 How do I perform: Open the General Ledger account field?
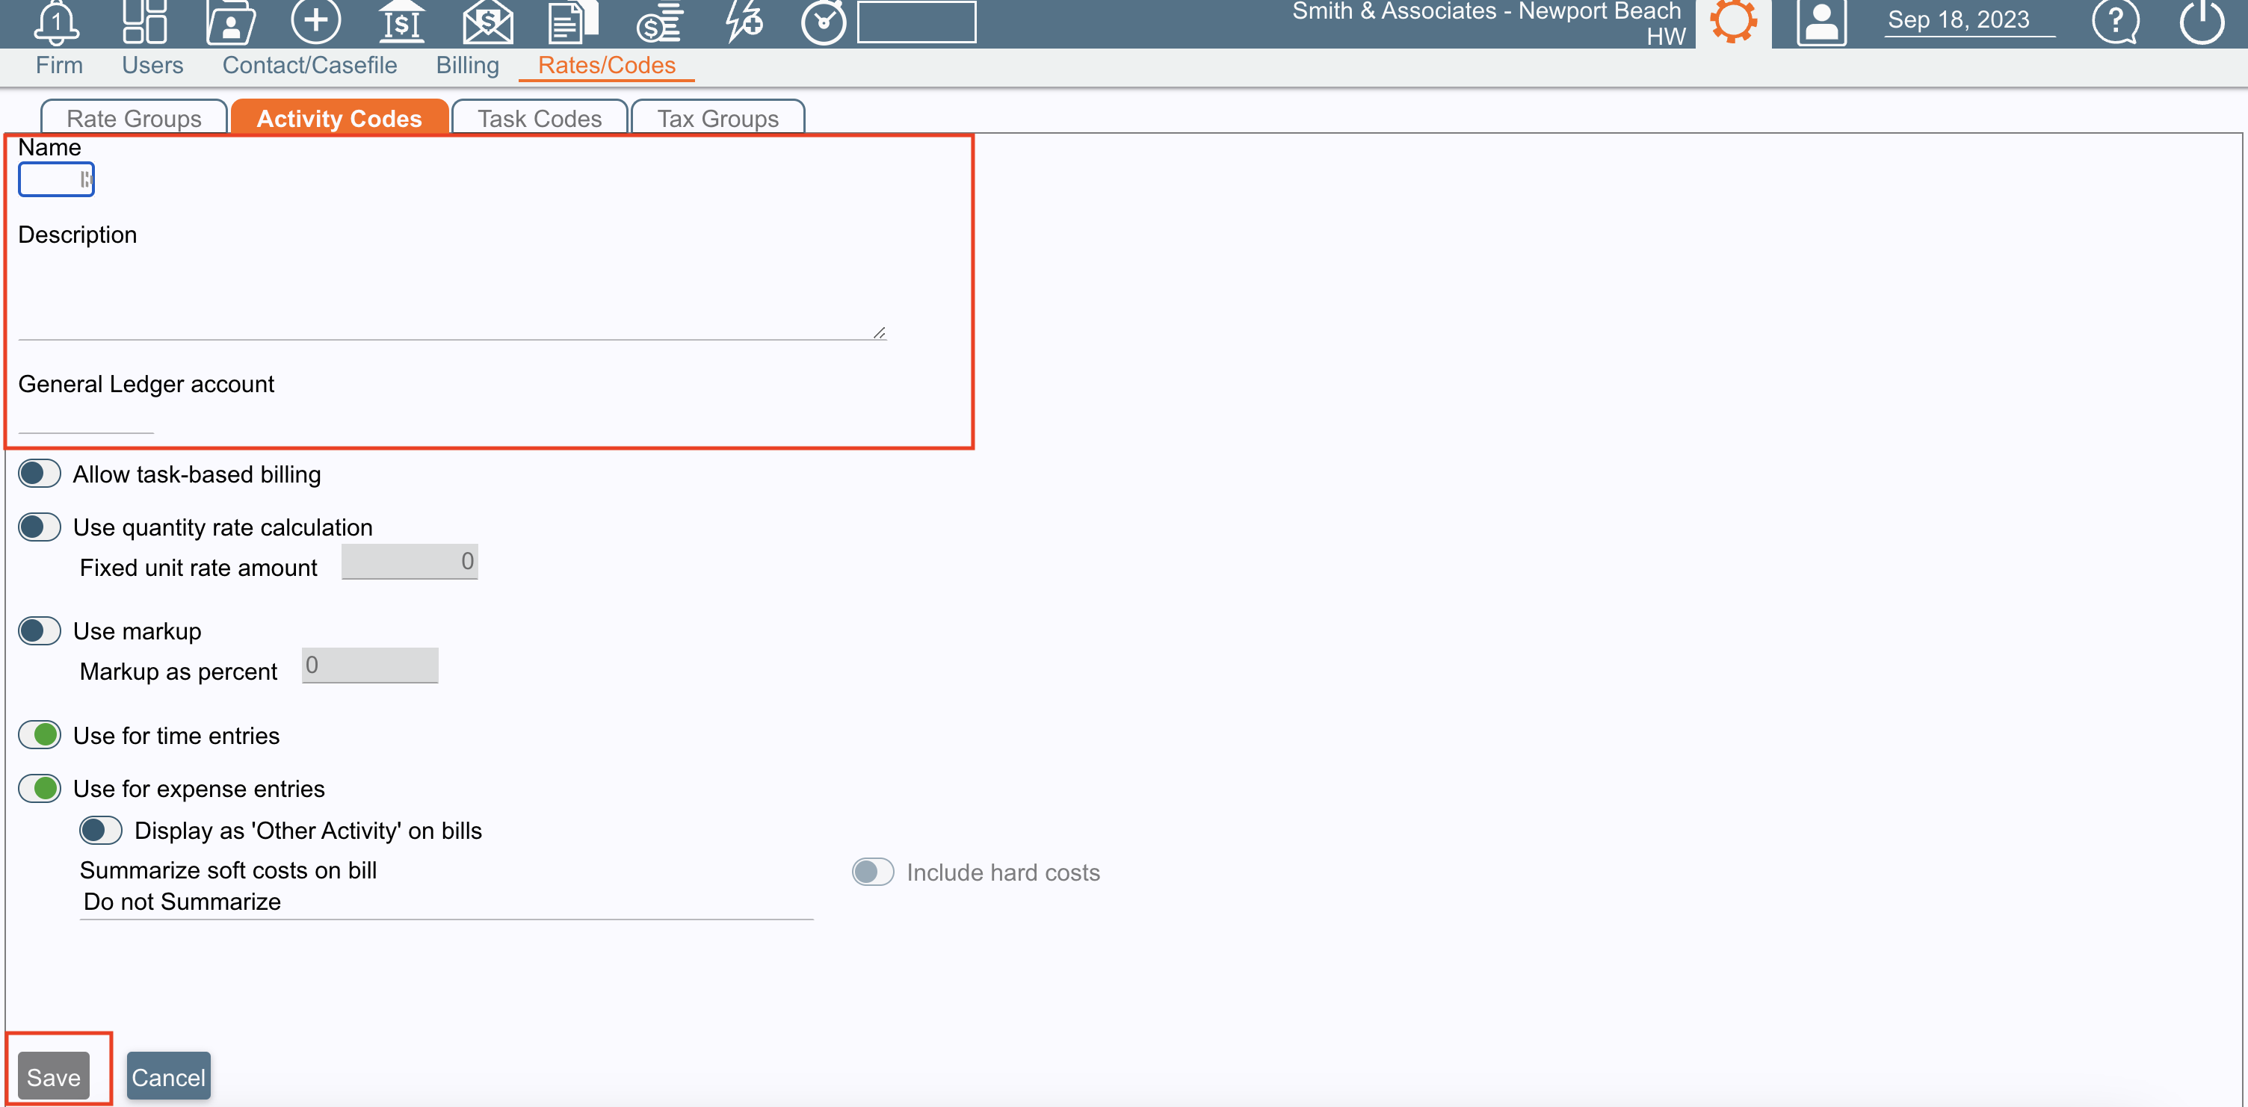coord(85,417)
